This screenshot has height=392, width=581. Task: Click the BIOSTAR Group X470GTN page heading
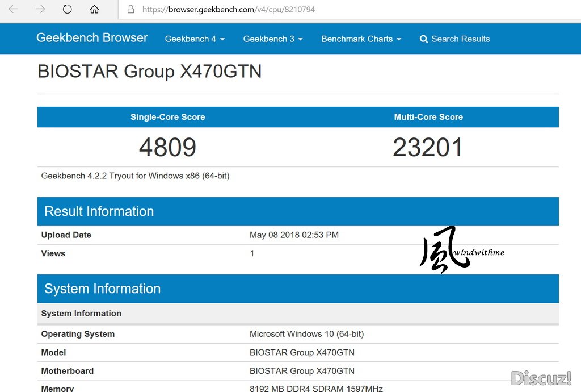[149, 72]
